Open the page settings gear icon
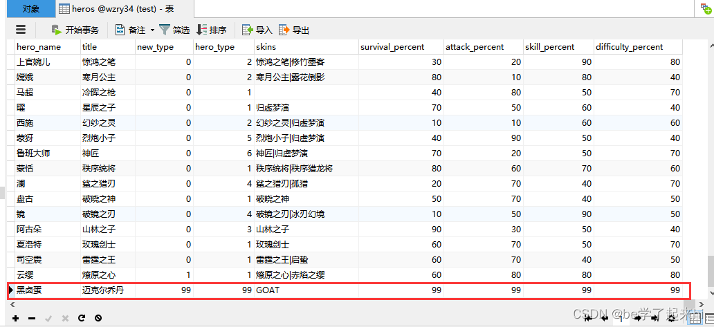 (x=670, y=319)
